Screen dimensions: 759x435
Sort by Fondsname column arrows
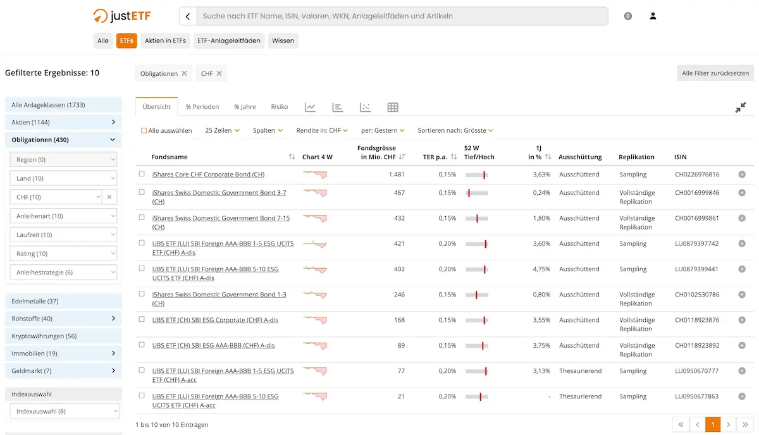(292, 157)
